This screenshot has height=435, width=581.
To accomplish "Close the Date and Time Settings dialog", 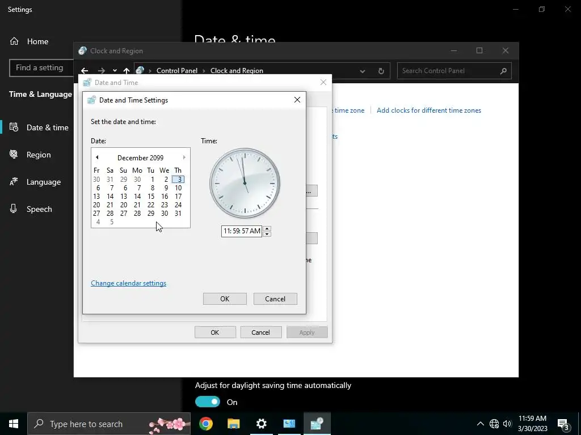I will click(297, 100).
